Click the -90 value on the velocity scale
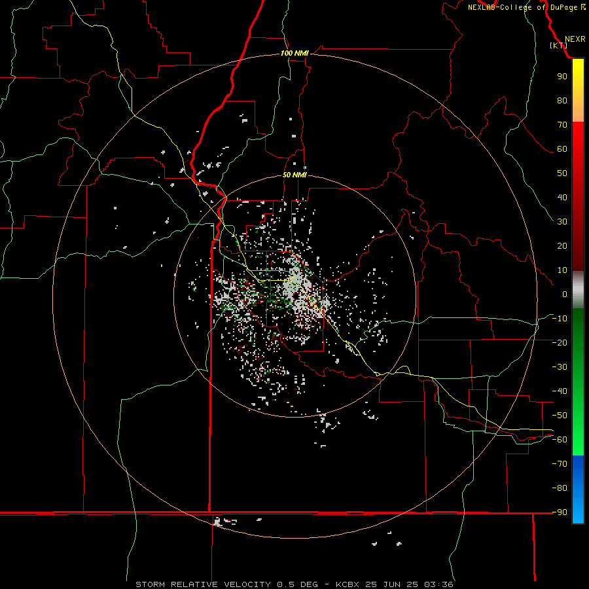This screenshot has height=589, width=589. click(x=560, y=512)
